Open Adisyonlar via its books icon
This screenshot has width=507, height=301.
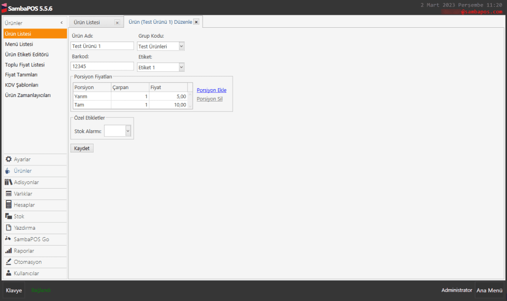[x=8, y=182]
